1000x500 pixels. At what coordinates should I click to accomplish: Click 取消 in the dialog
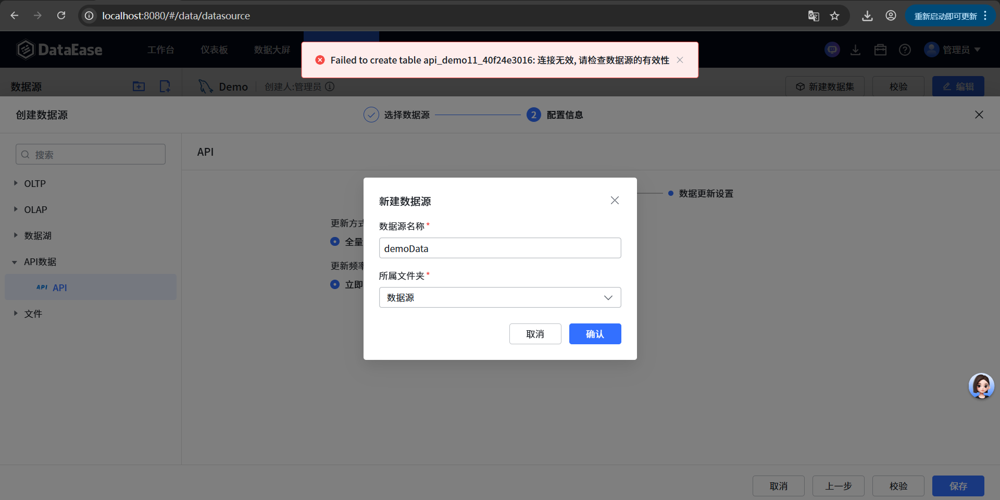pos(535,334)
